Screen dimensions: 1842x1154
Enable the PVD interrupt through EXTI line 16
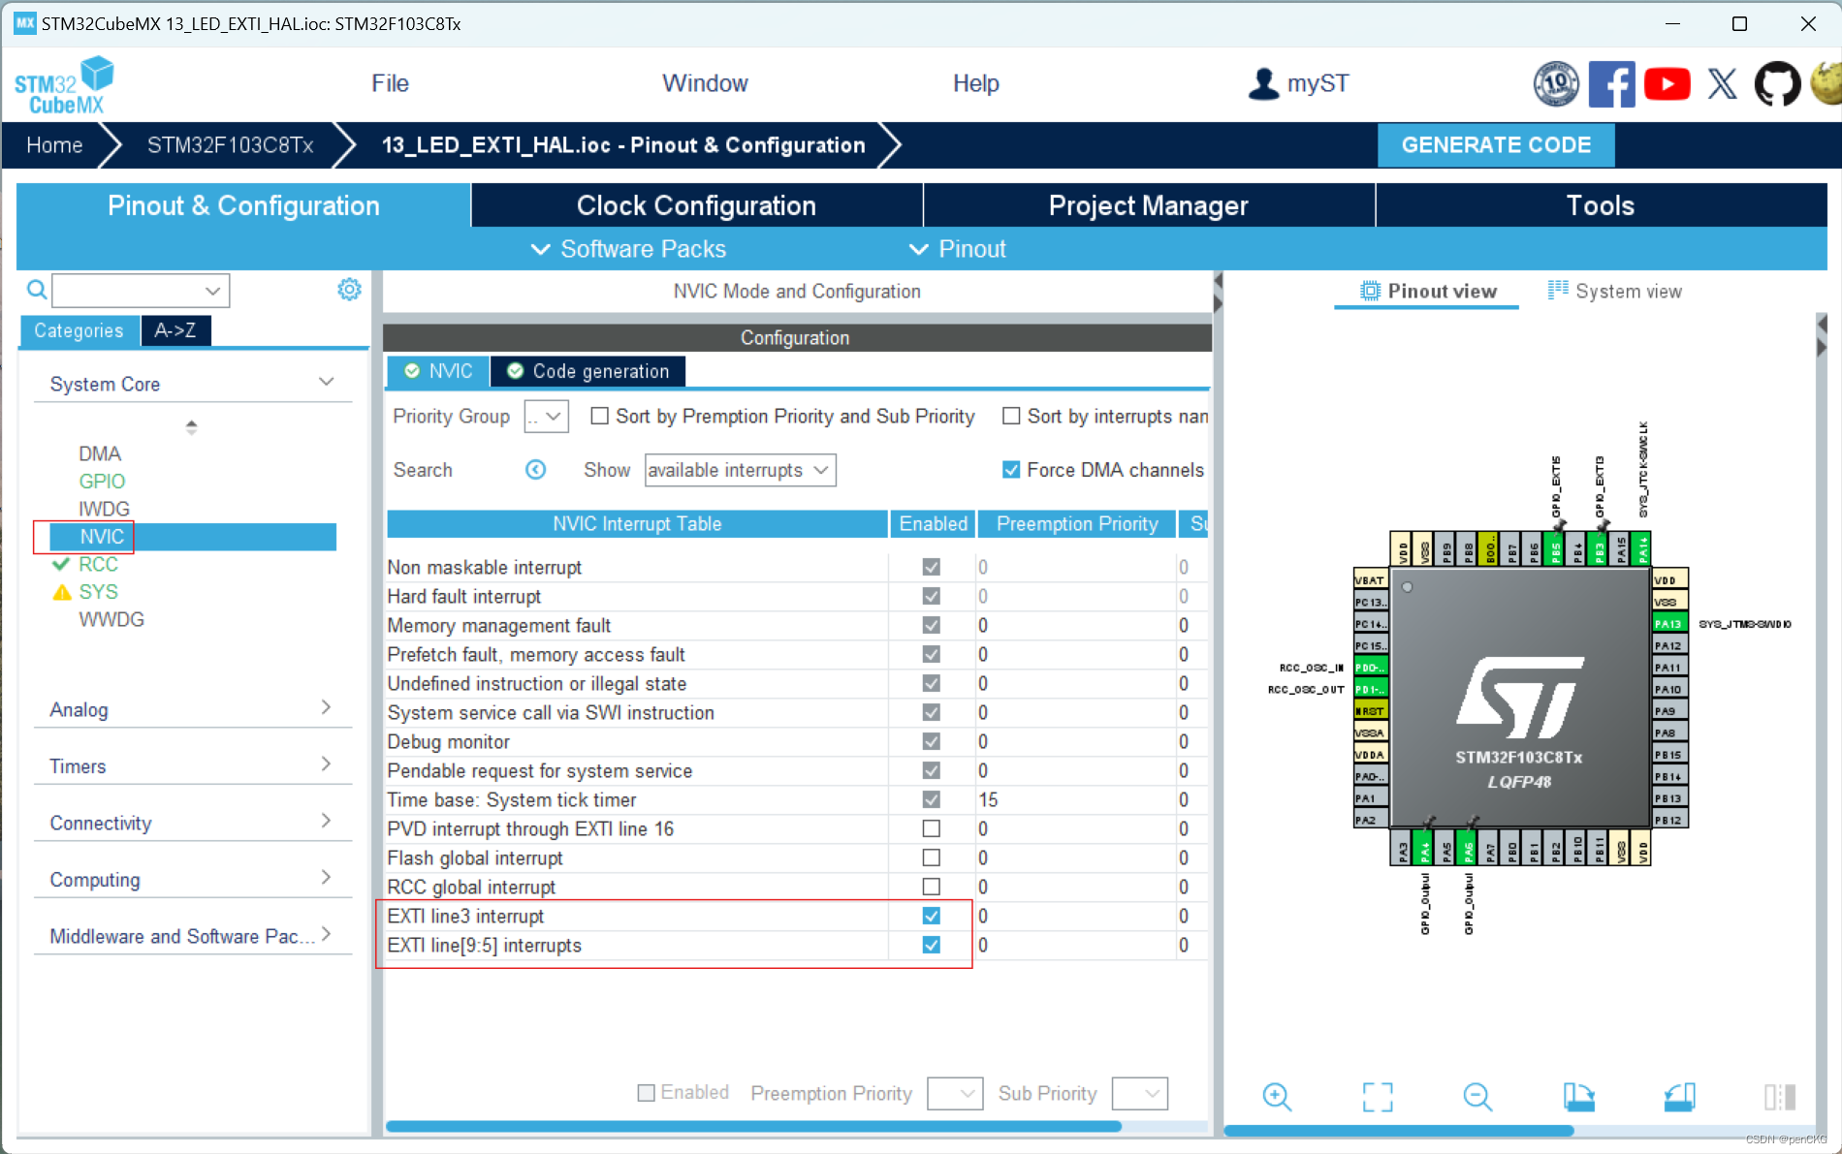point(931,828)
